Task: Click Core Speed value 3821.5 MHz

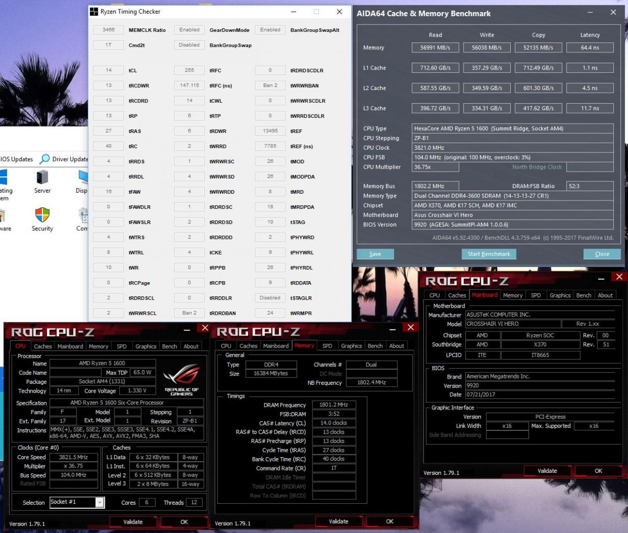Action: pos(74,457)
